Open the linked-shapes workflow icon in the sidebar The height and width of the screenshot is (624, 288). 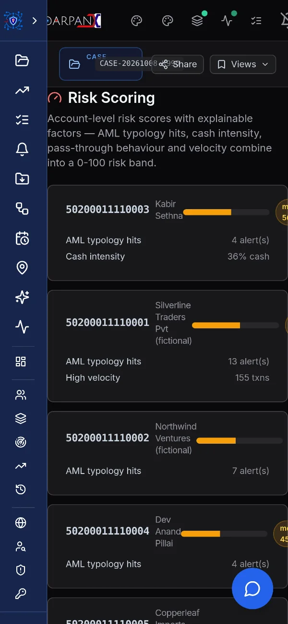click(22, 209)
